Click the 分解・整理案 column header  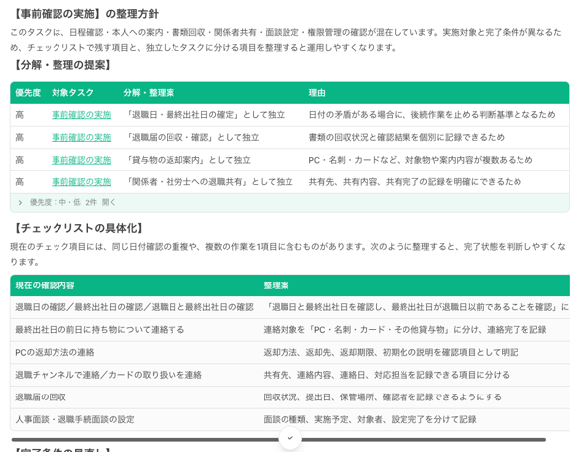click(x=149, y=93)
